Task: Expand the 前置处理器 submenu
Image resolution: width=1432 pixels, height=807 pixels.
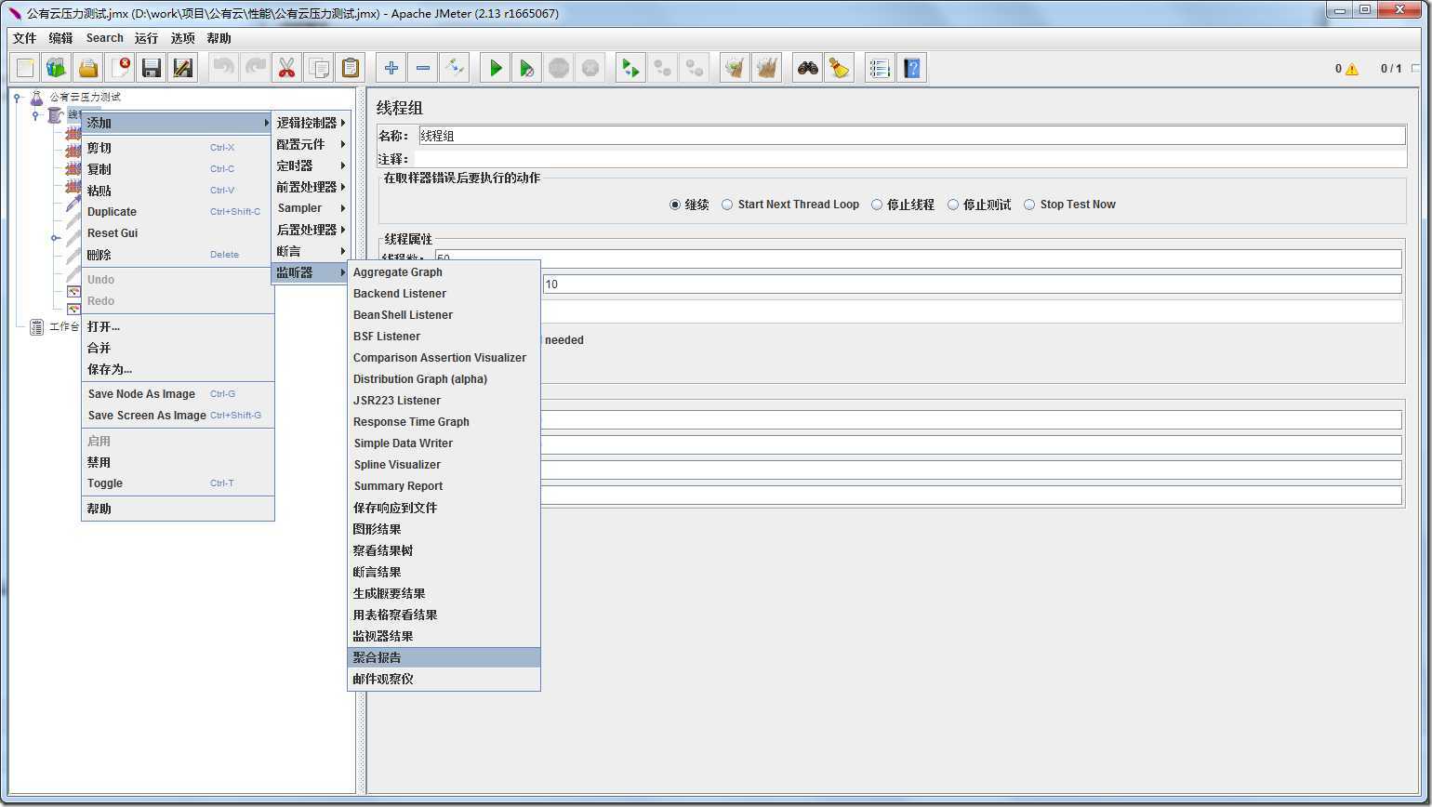Action: [311, 187]
